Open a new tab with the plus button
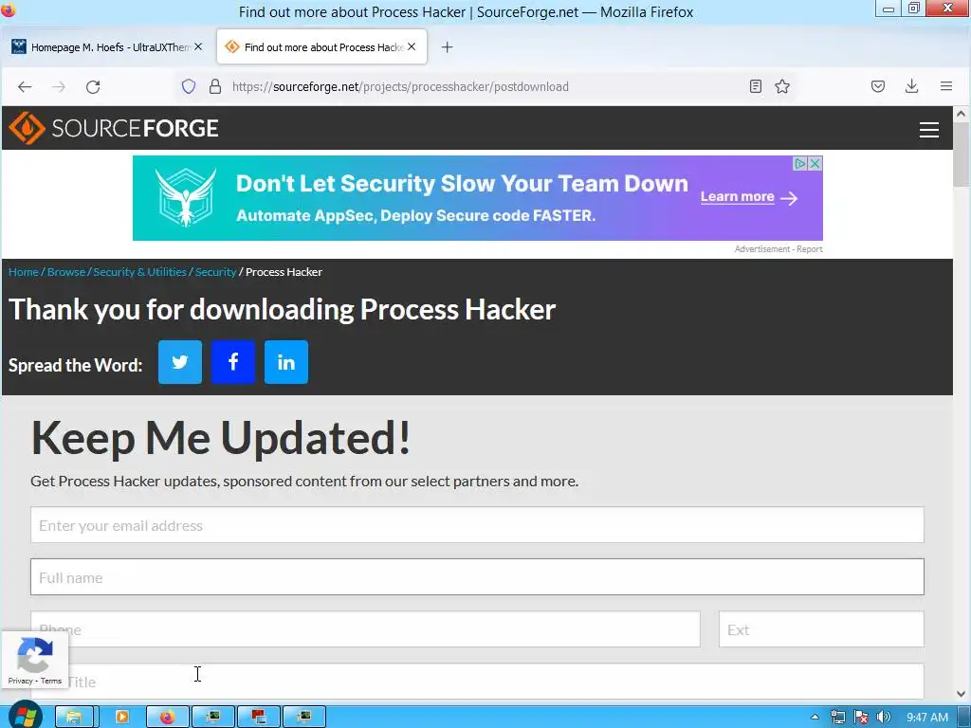 click(448, 47)
